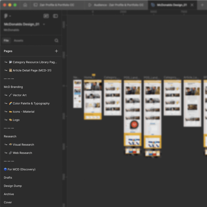Image resolution: width=207 pixels, height=207 pixels.
Task: Select the Article frame on canvas
Action: click(192, 103)
